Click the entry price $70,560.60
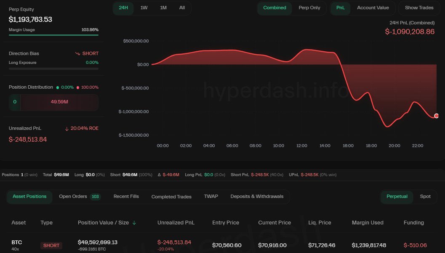 tap(227, 245)
